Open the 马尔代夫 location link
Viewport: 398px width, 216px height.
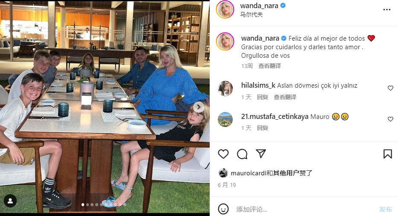point(251,15)
